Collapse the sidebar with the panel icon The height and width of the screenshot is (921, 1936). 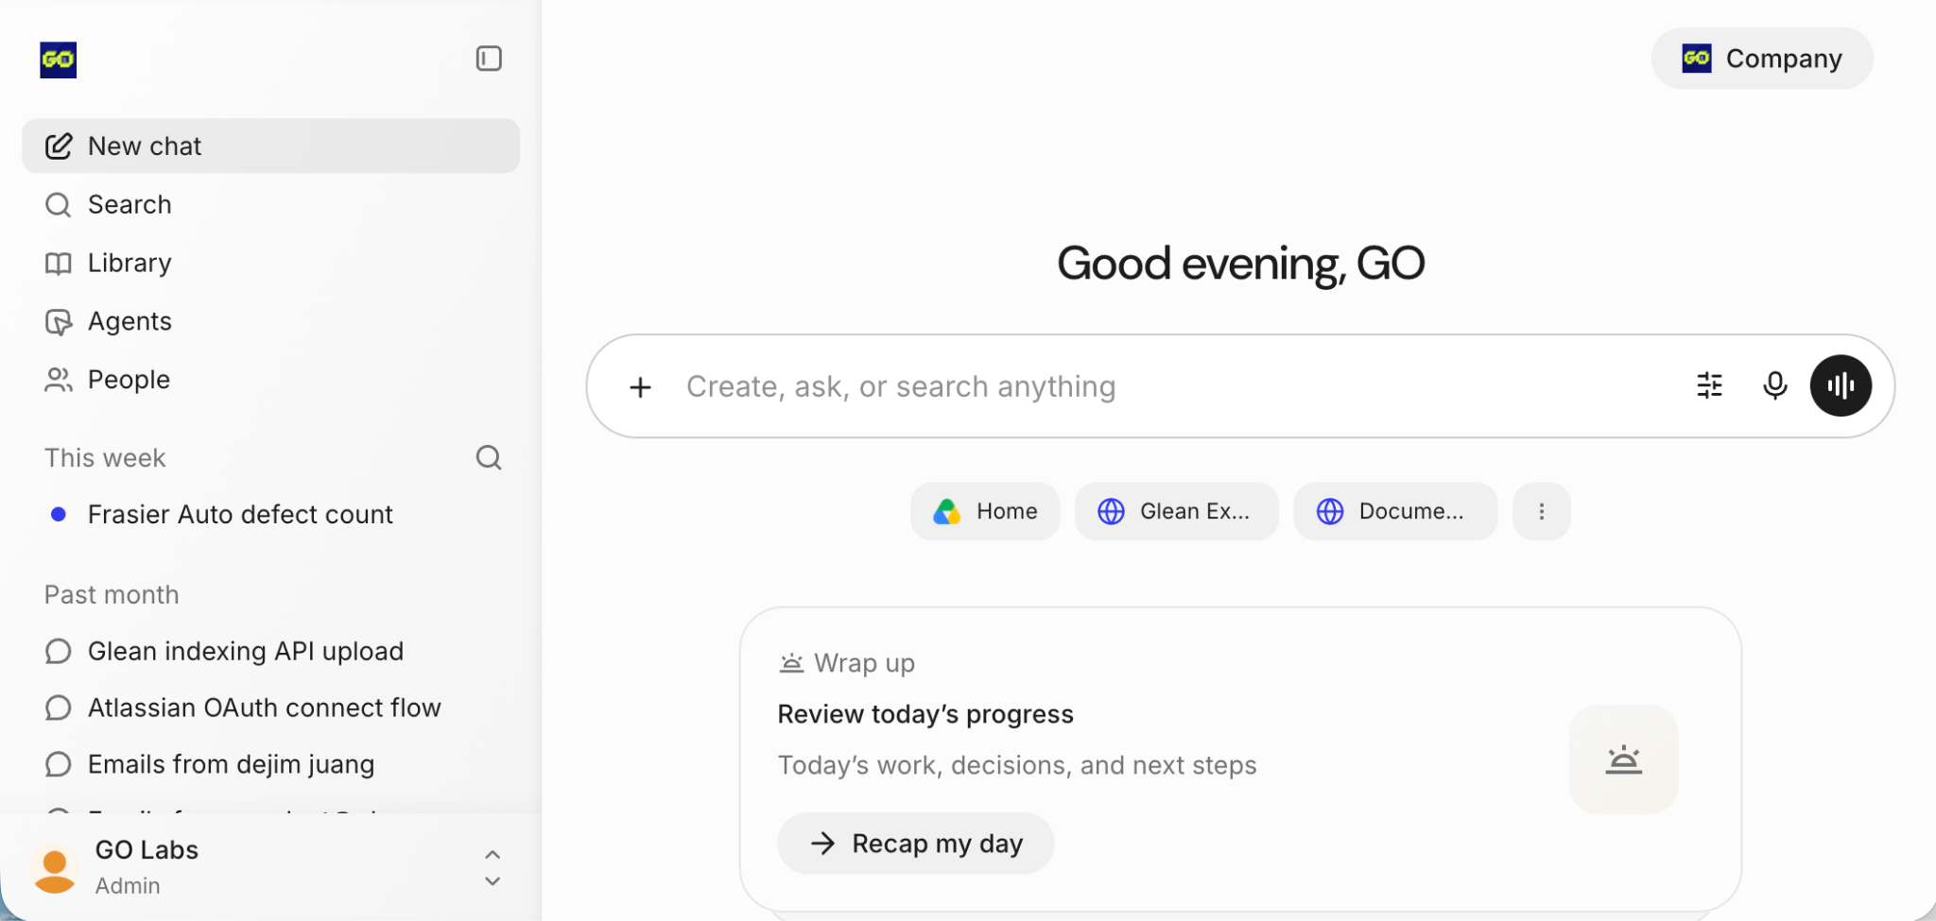click(x=489, y=59)
